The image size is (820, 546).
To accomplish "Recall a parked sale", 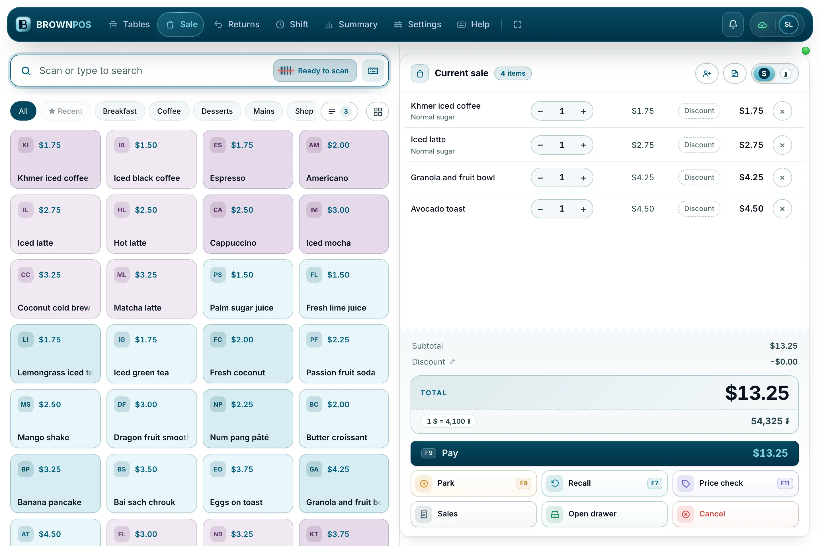I will pos(604,483).
